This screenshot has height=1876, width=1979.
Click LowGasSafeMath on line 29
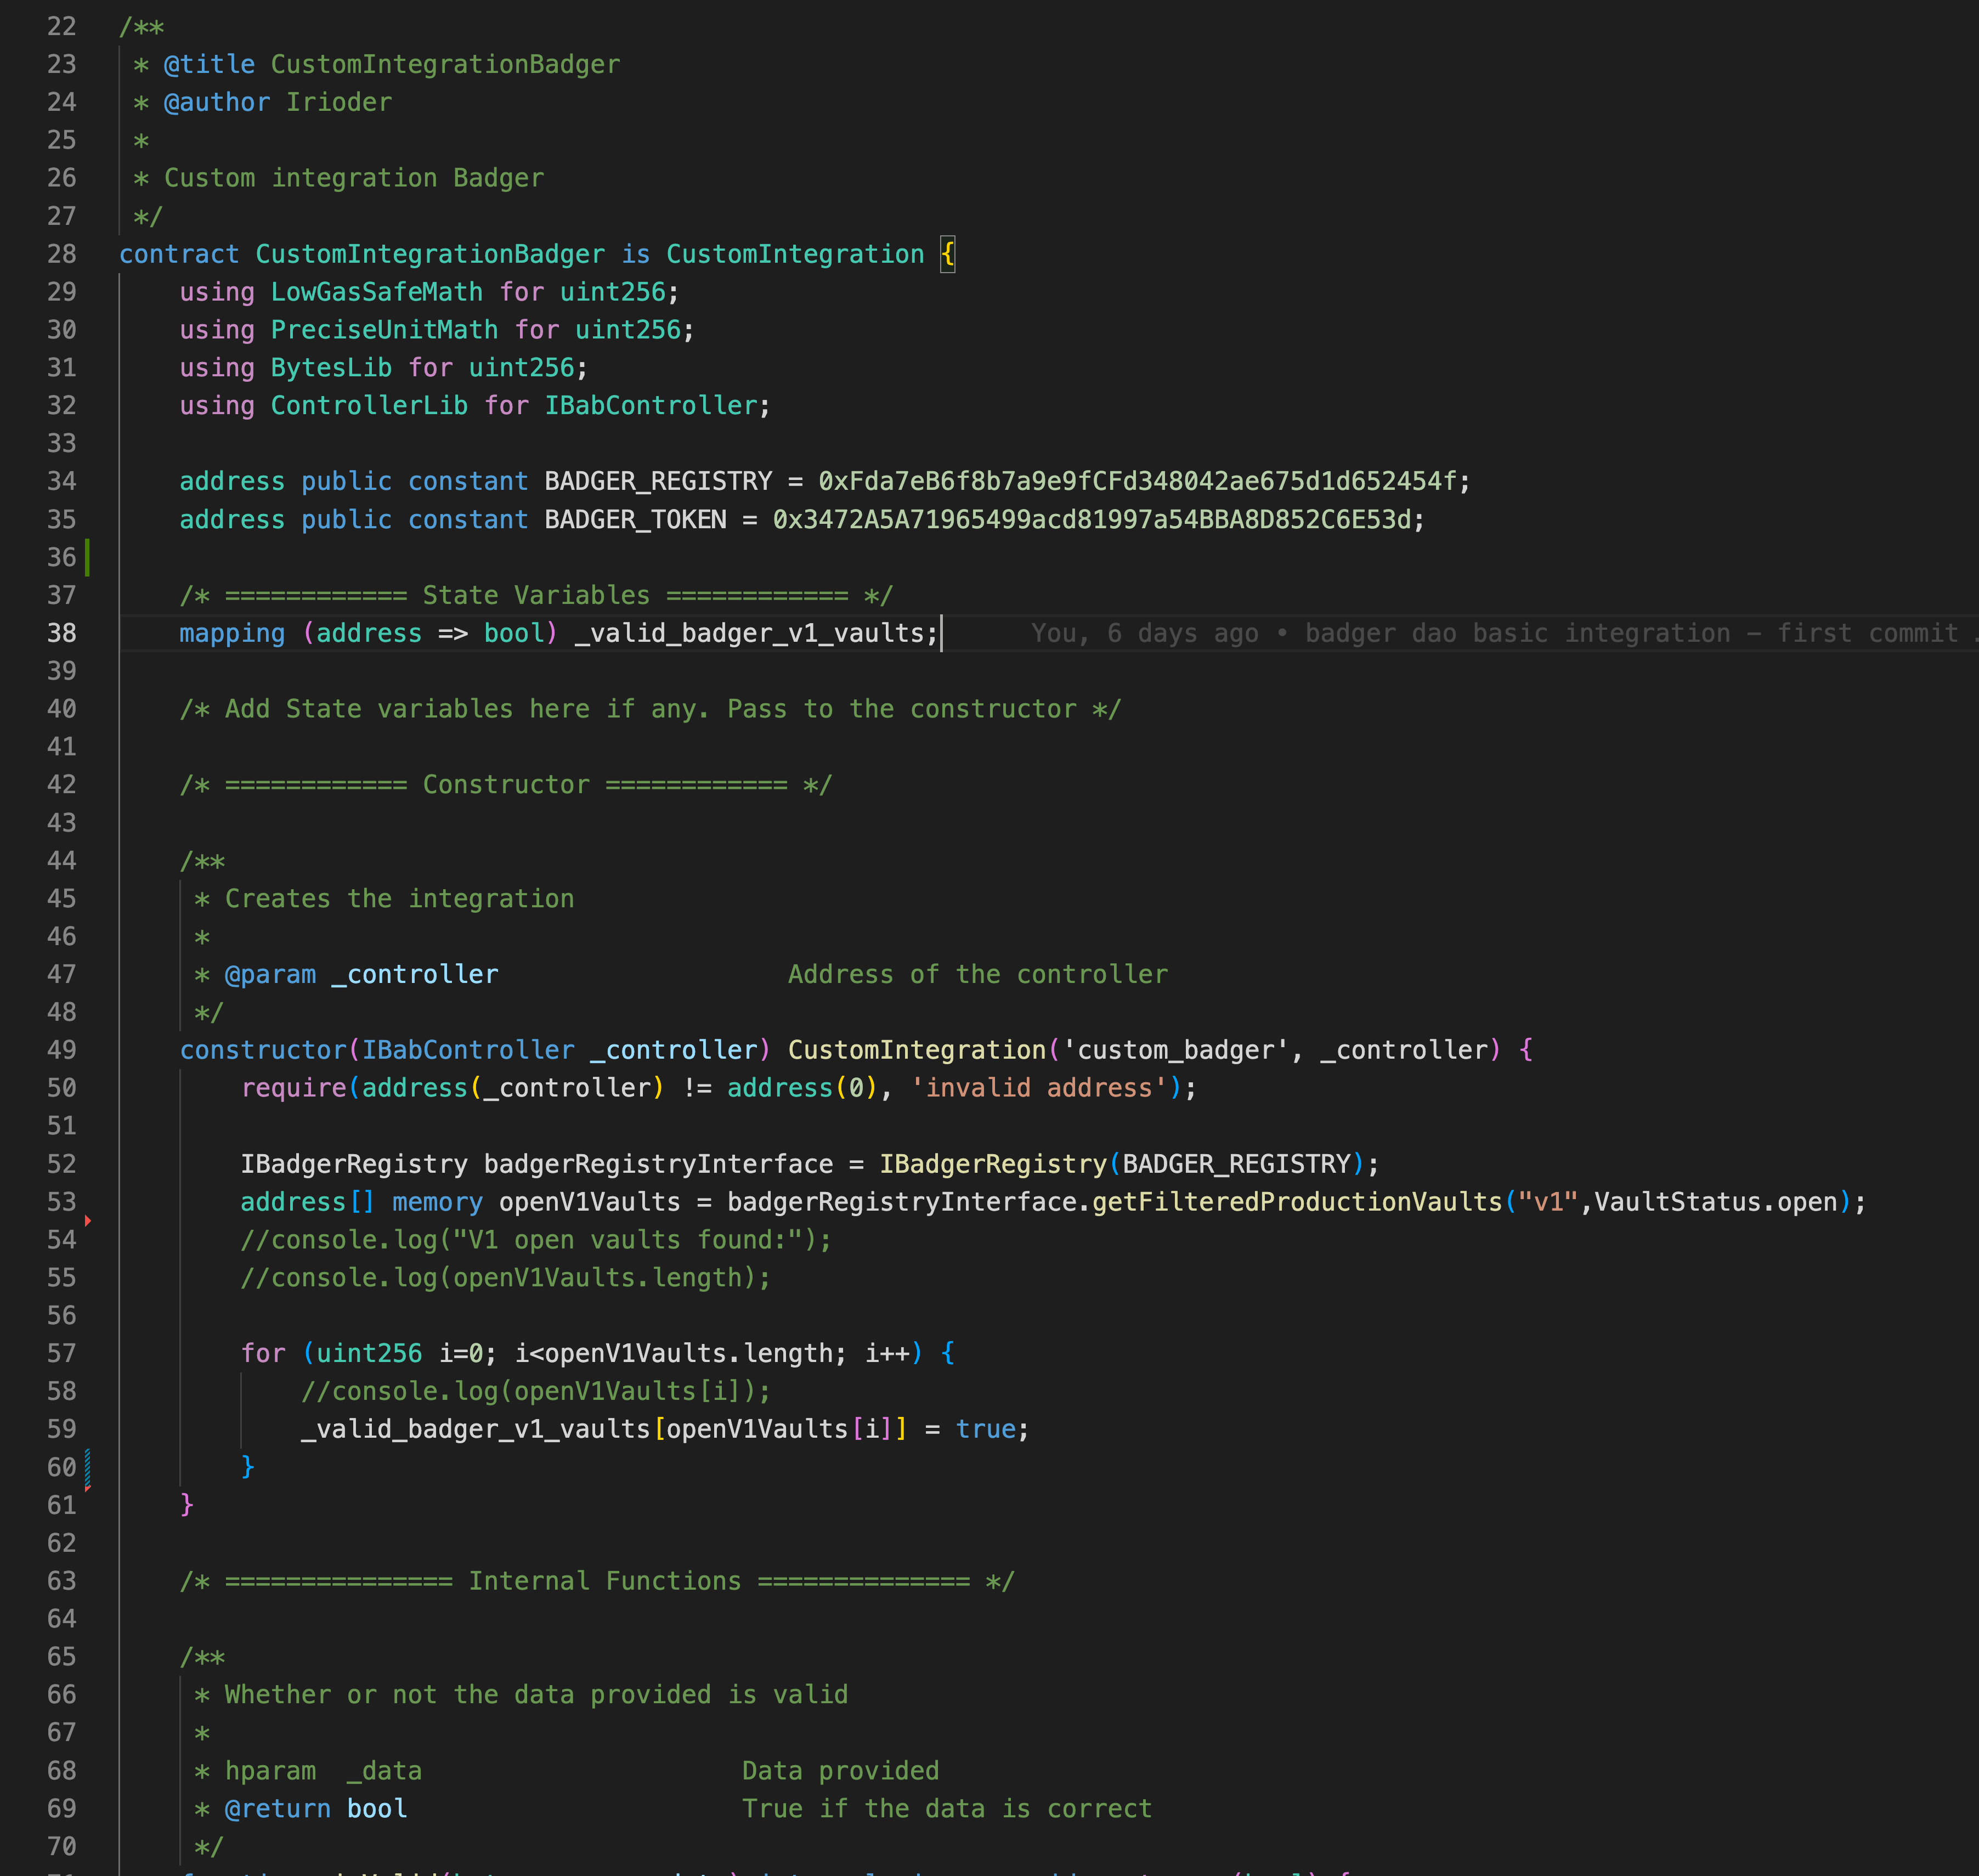point(377,292)
